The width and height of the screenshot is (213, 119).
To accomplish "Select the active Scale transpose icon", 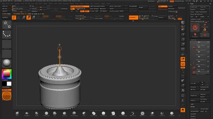I will pyautogui.click(x=29, y=18).
